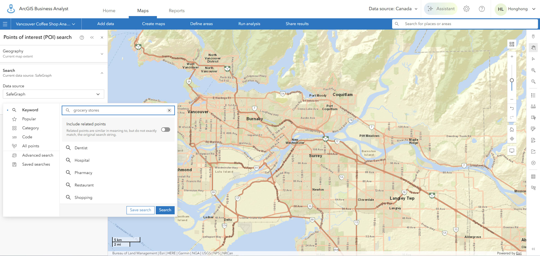Click the blue Search button
Screen dimensions: 540x256
coord(165,210)
